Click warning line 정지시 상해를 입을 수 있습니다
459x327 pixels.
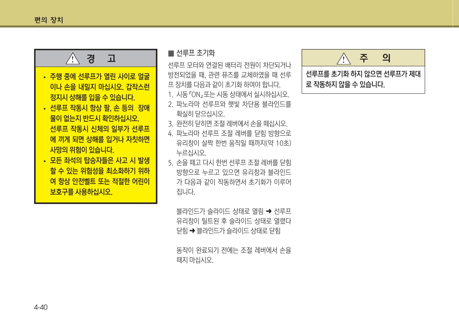92,97
